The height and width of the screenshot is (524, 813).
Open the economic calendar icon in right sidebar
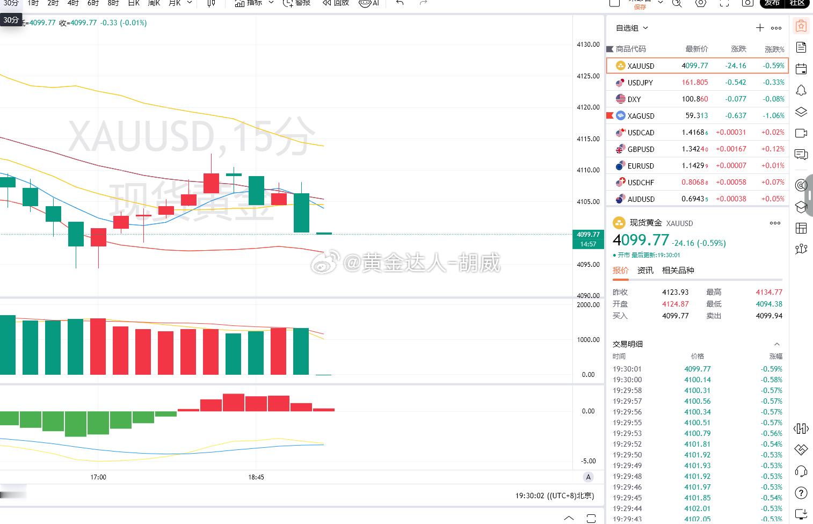(801, 69)
